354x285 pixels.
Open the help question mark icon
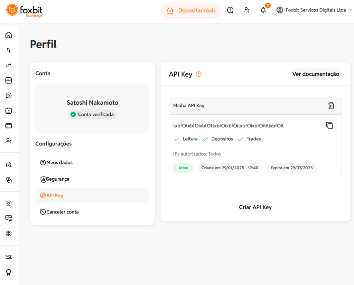(230, 10)
